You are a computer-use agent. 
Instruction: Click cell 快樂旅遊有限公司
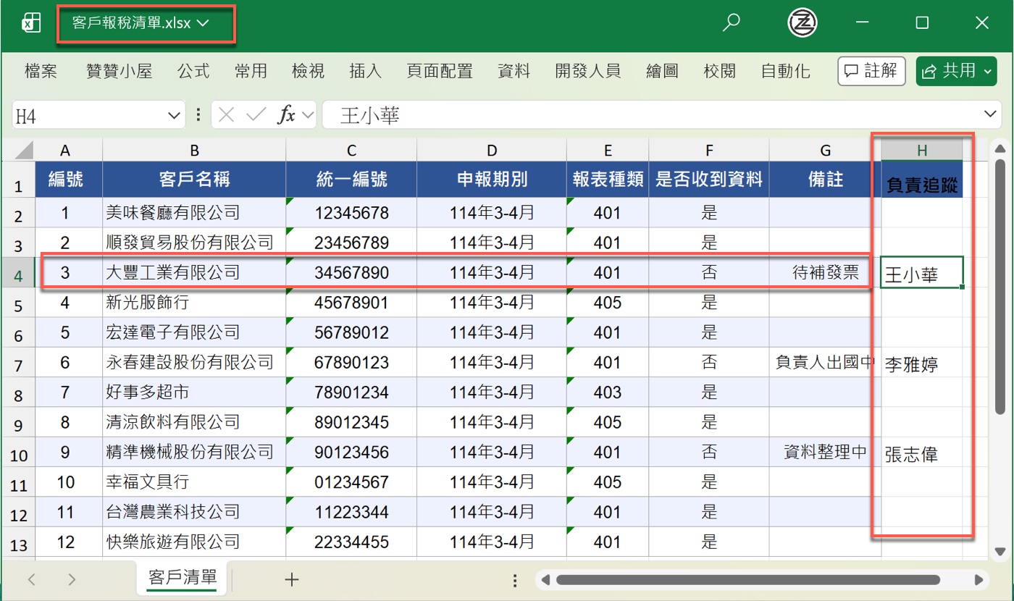194,542
